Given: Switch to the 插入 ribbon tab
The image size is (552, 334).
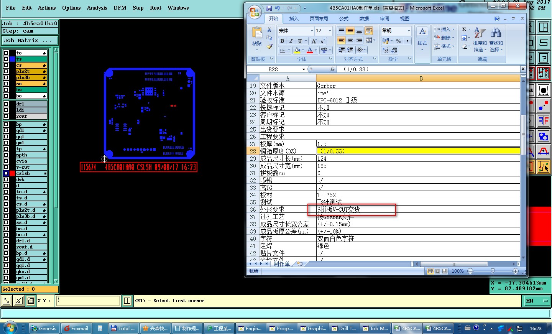Looking at the screenshot, I should 294,18.
